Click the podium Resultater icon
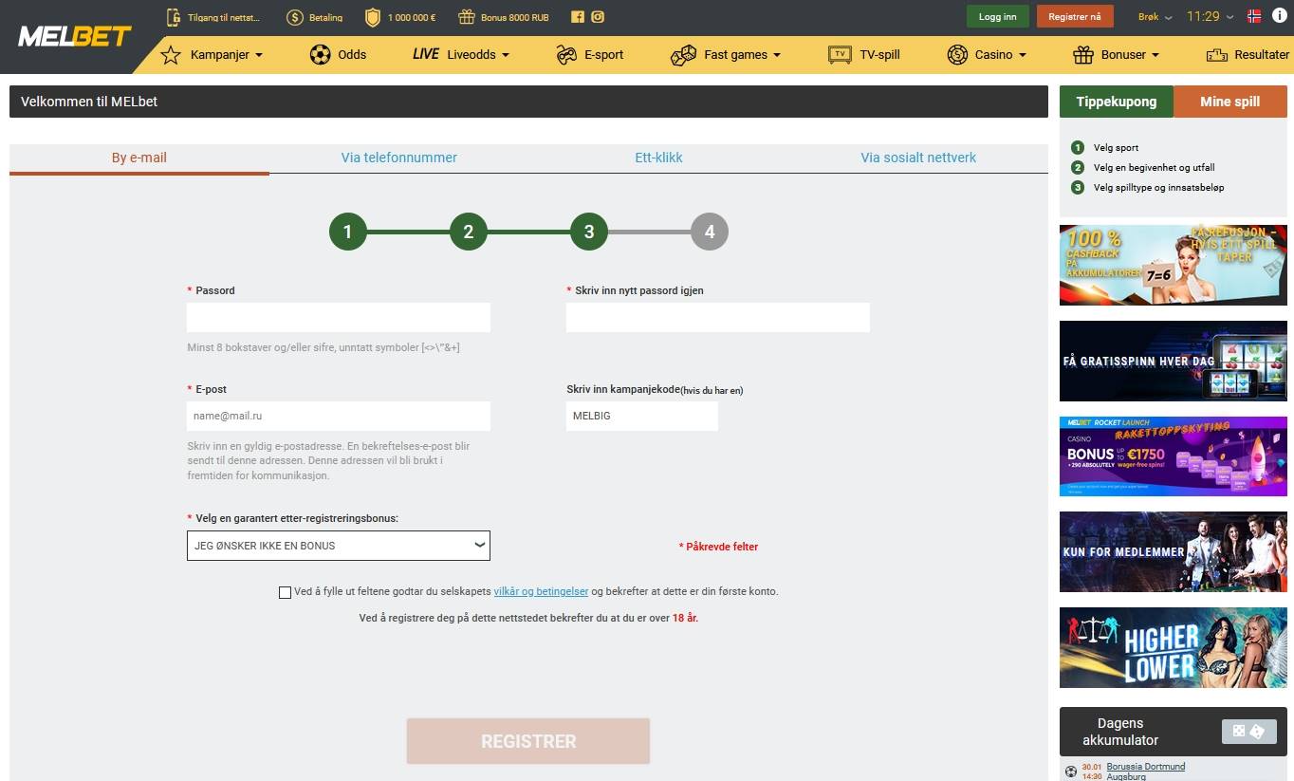The width and height of the screenshot is (1294, 781). pyautogui.click(x=1217, y=55)
